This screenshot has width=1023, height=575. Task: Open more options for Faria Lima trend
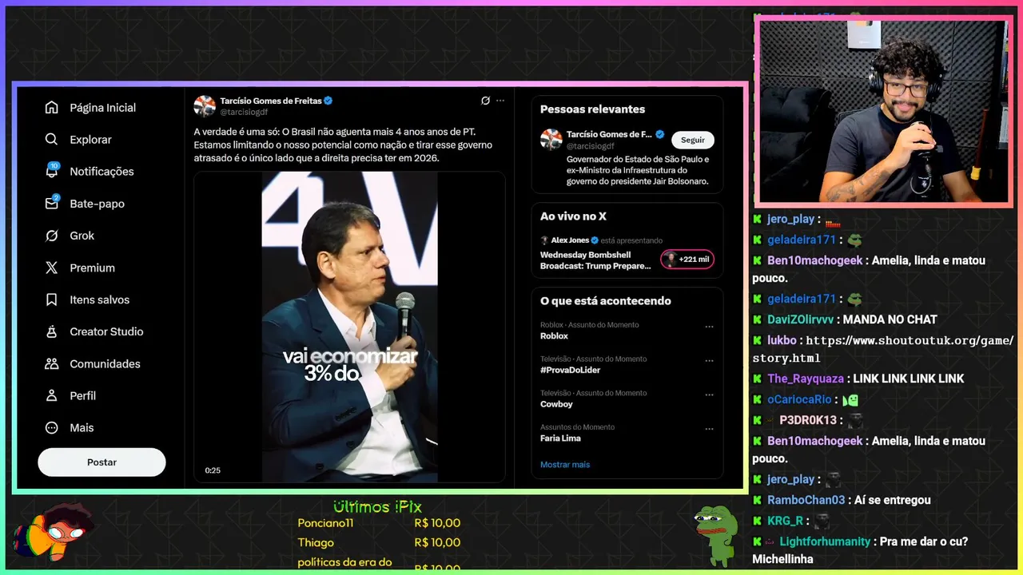[709, 429]
